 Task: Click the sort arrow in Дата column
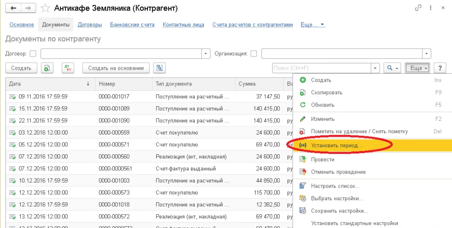[x=88, y=84]
